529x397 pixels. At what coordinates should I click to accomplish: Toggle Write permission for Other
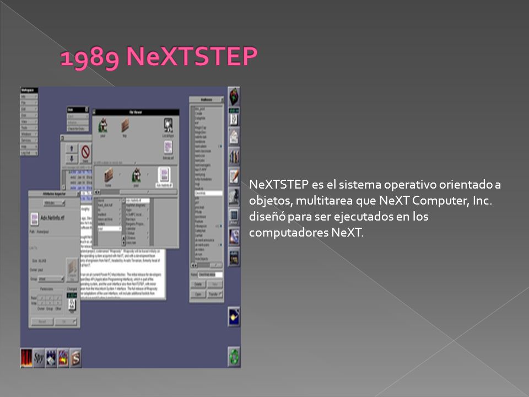58,303
